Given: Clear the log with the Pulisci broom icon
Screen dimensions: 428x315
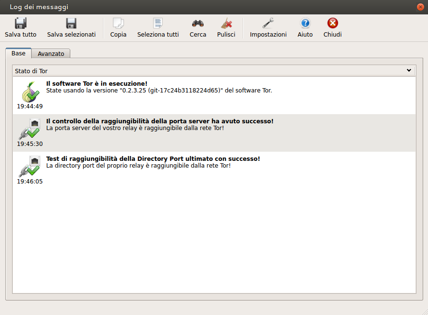Looking at the screenshot, I should pos(226,23).
